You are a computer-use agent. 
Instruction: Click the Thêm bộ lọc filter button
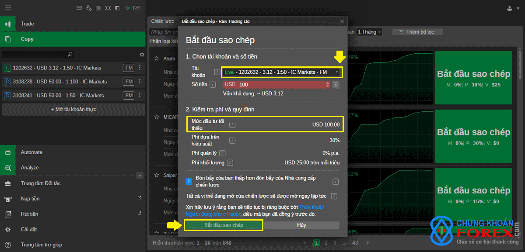[x=418, y=32]
